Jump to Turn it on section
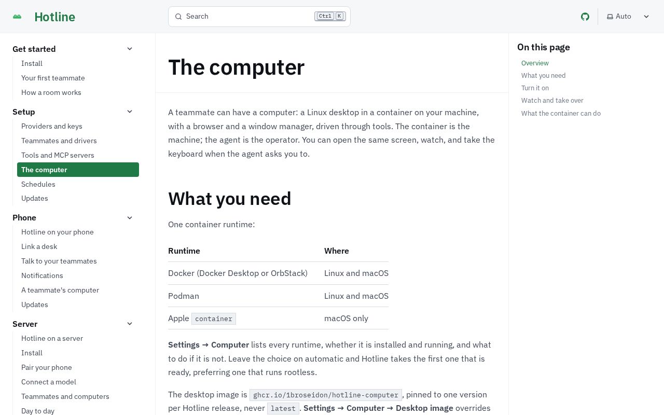 (x=535, y=88)
